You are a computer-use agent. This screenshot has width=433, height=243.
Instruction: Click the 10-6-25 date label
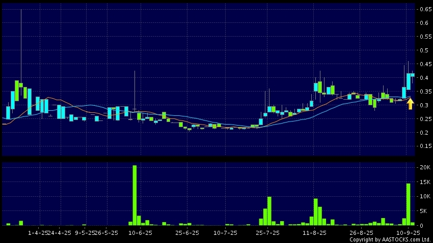(x=140, y=233)
